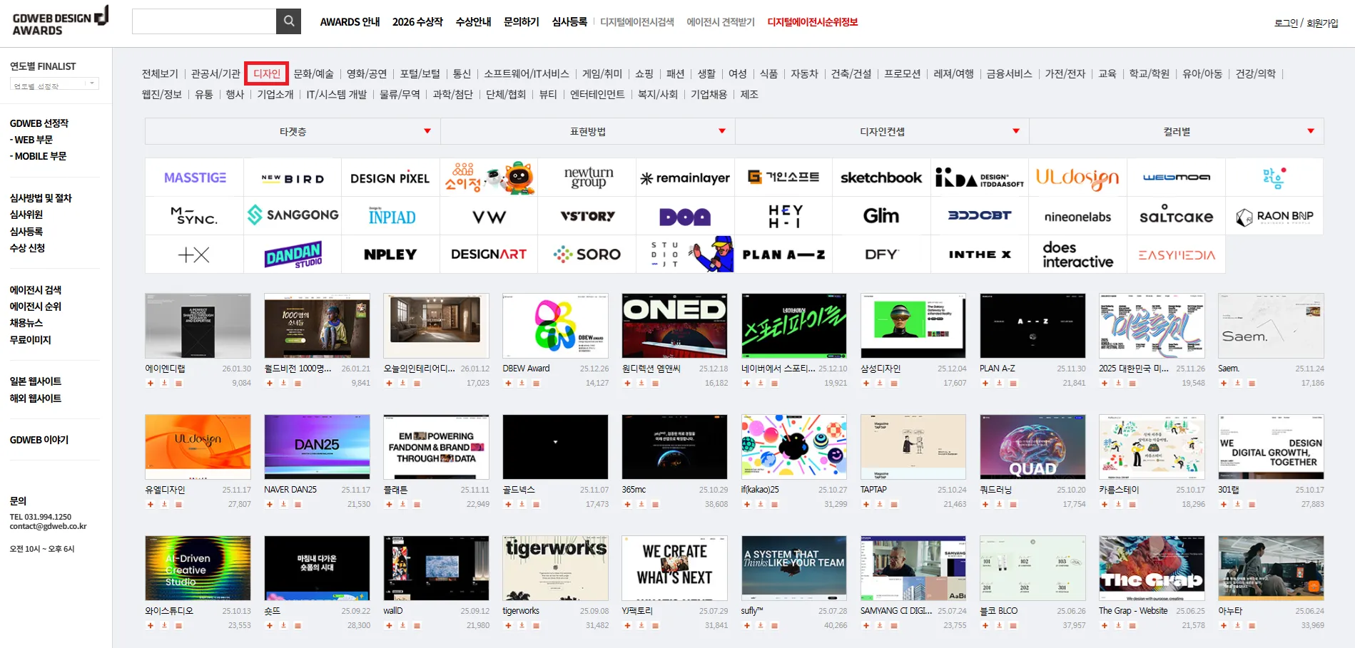Open the AWARDS 안내 menu
This screenshot has height=648, width=1355.
350,22
